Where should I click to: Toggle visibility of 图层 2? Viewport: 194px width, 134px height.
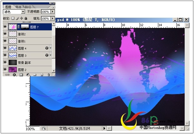[5, 69]
